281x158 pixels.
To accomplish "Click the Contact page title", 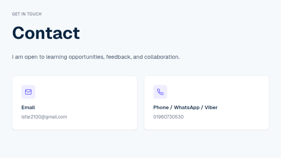I will coord(46,33).
